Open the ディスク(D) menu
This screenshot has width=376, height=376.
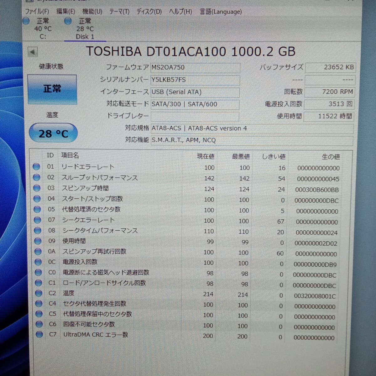pos(149,12)
